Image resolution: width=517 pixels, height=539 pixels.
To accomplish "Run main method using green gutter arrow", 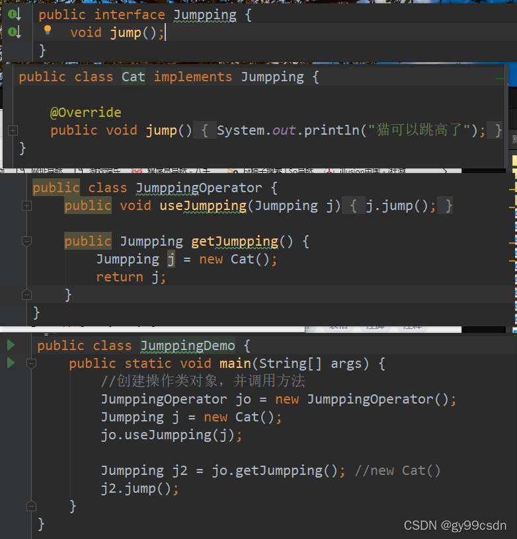I will click(x=11, y=363).
